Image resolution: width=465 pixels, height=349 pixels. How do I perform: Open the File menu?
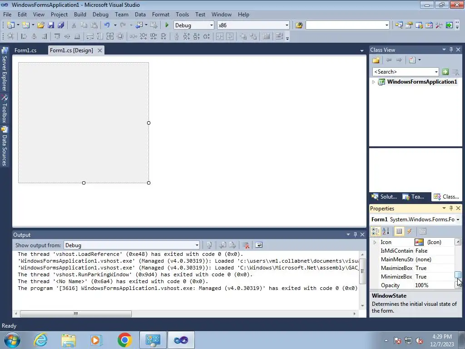[7, 15]
